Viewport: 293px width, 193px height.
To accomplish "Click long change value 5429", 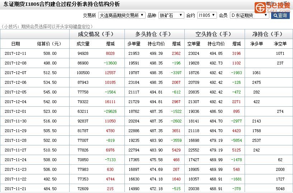I will click(176, 150).
